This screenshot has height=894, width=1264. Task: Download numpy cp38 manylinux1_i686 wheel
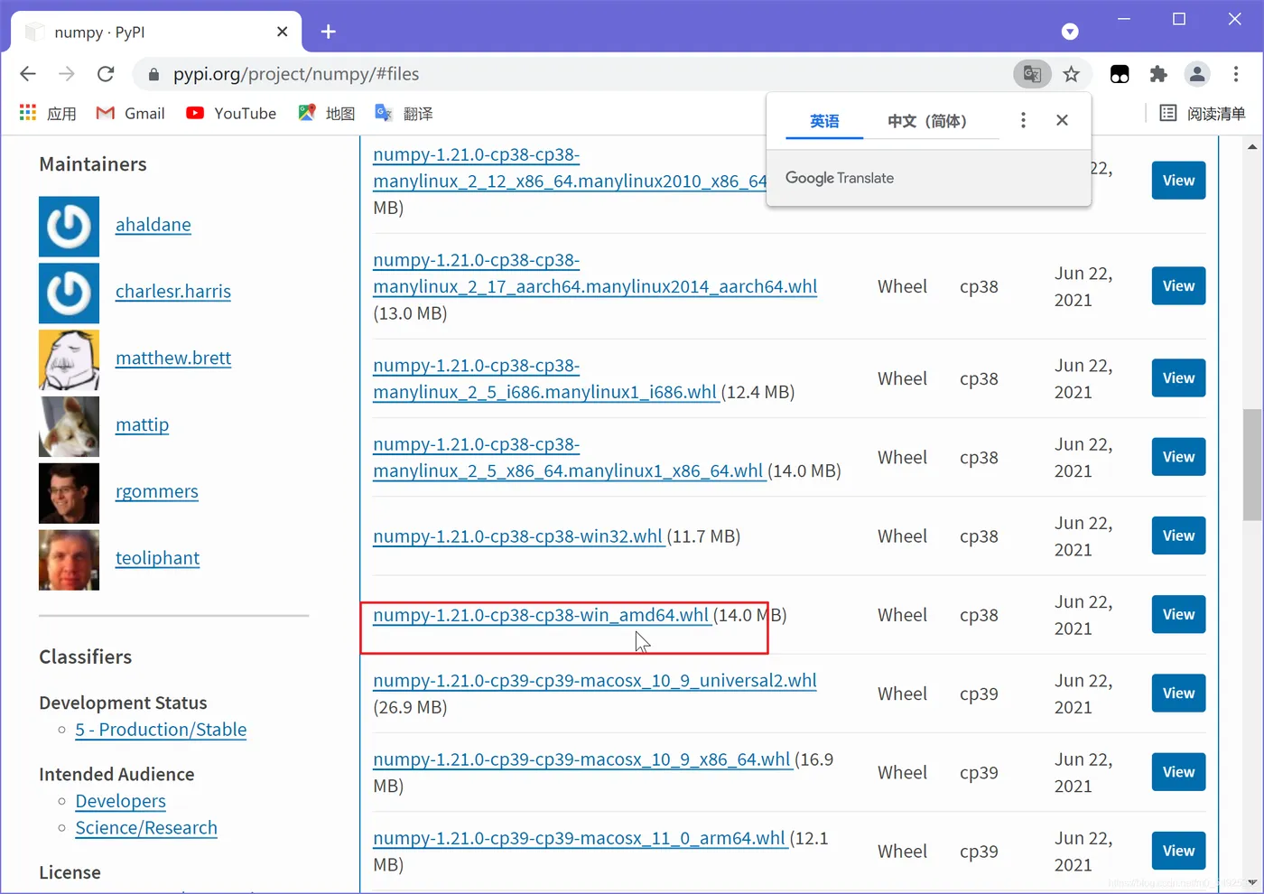(x=545, y=379)
